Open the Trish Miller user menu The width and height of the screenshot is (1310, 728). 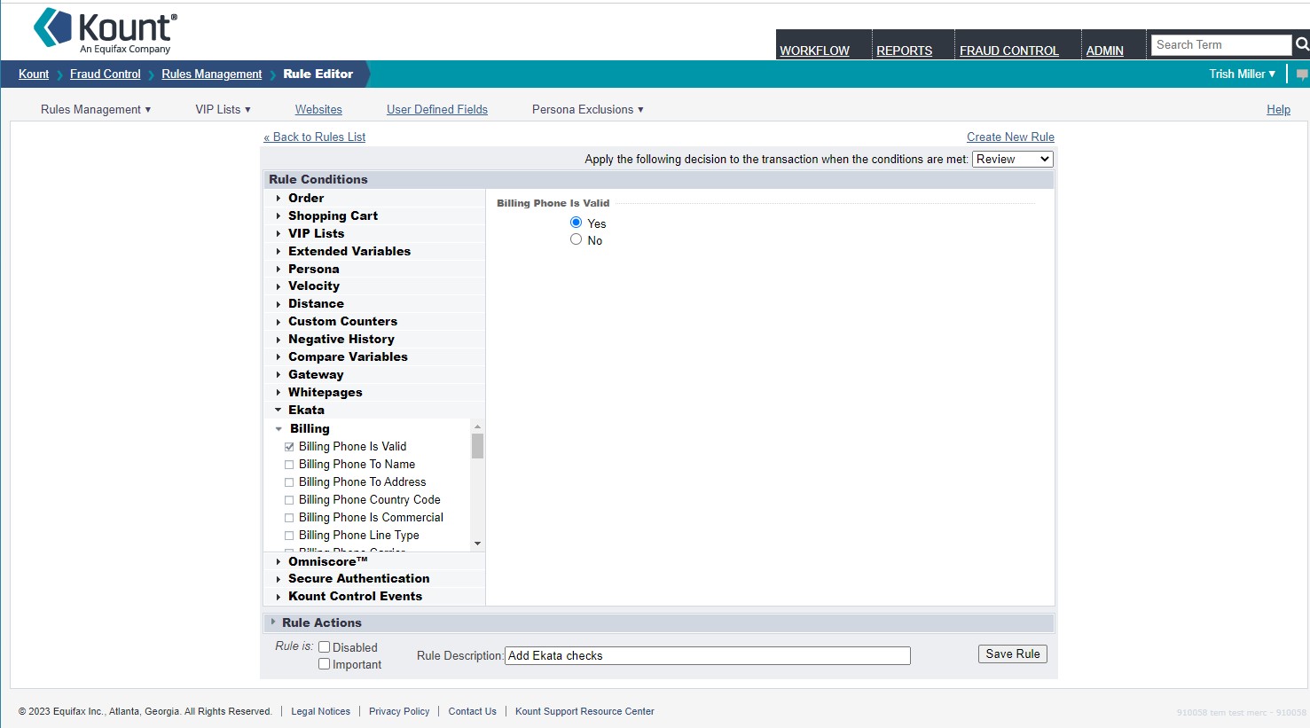[x=1243, y=74]
